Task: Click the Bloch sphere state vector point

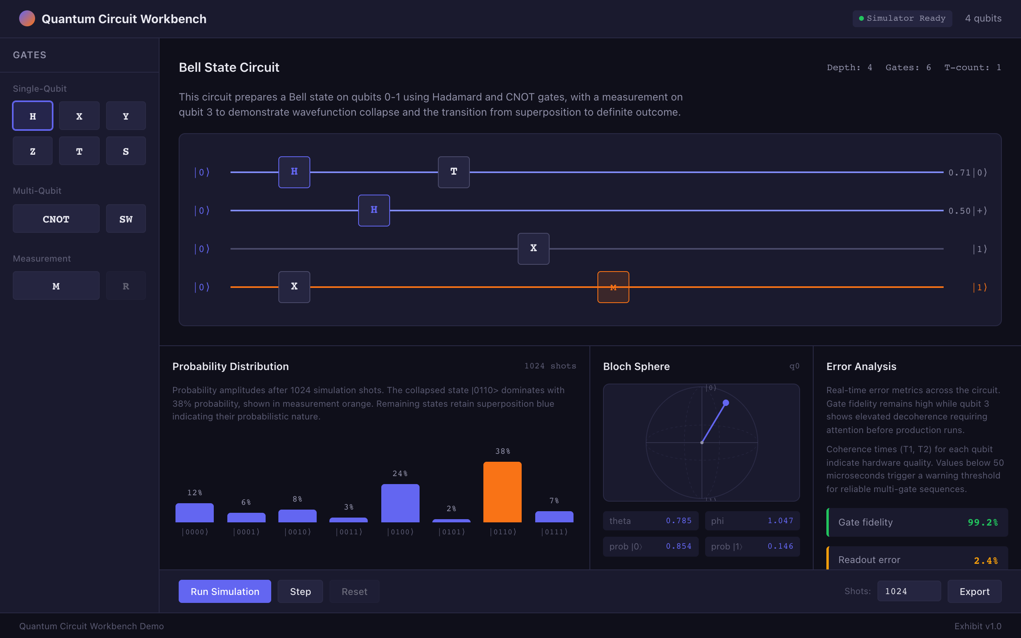Action: click(x=726, y=403)
